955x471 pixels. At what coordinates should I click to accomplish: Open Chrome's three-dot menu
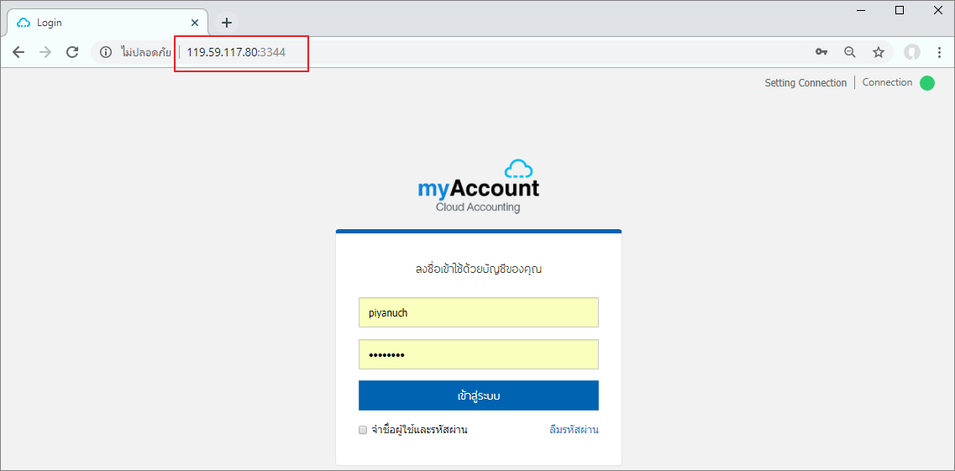click(938, 52)
